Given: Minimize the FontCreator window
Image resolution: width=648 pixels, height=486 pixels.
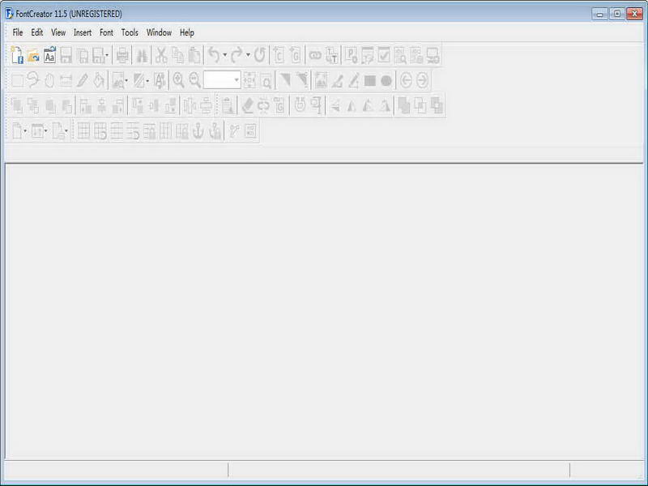Looking at the screenshot, I should click(599, 14).
